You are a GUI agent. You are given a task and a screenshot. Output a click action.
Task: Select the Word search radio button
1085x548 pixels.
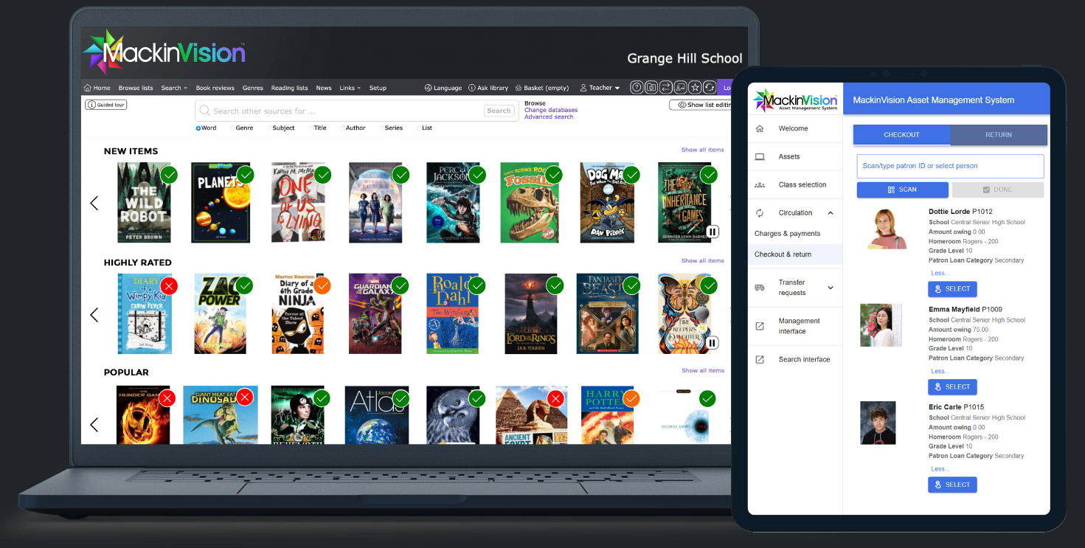coord(198,128)
